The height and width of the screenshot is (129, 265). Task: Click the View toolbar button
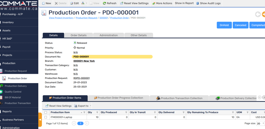(94, 3)
